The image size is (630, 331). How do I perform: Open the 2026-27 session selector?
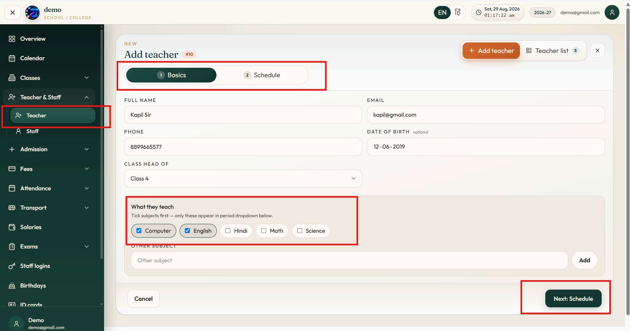pos(542,12)
